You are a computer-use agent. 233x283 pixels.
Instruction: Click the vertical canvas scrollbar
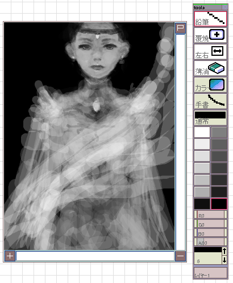(x=180, y=142)
